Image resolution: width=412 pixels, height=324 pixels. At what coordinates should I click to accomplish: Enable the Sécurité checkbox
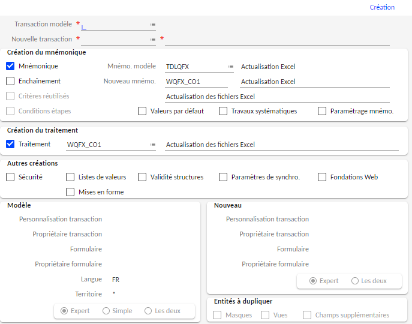point(10,177)
